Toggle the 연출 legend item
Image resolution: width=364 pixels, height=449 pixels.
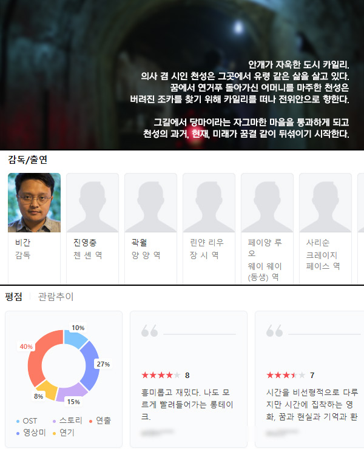point(100,420)
